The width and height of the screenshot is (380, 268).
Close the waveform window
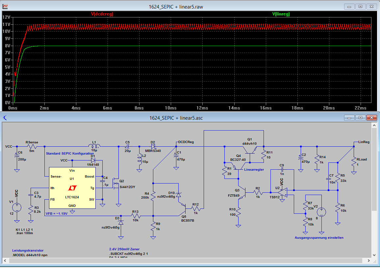pos(371,7)
